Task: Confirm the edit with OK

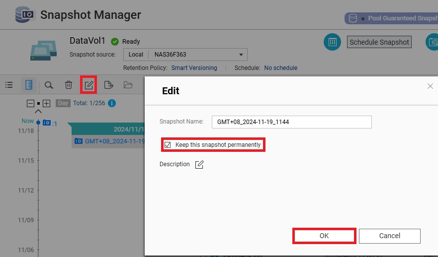Action: point(324,236)
